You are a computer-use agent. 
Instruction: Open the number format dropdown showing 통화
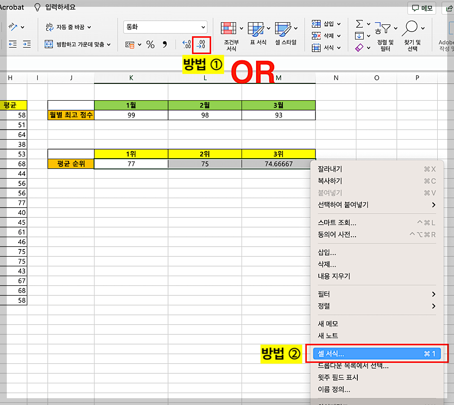point(164,27)
